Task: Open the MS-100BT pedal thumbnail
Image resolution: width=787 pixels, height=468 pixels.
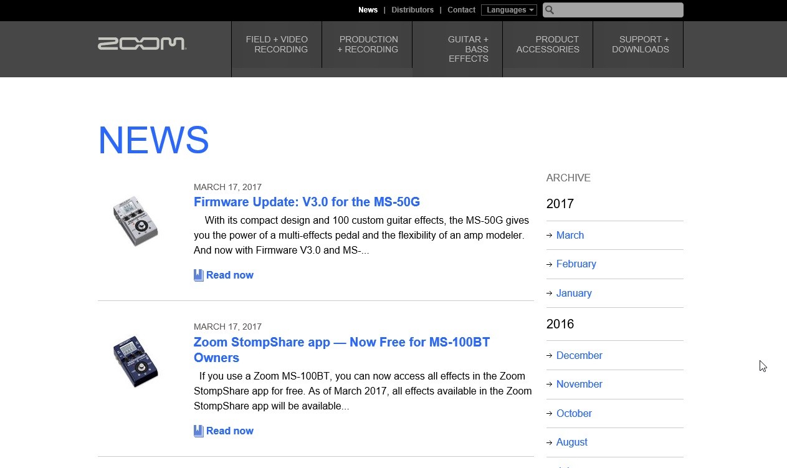Action: (x=135, y=361)
